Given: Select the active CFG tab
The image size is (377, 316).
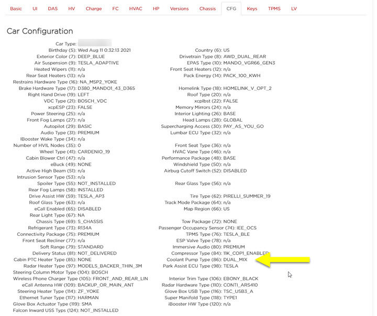Looking at the screenshot, I should 231,9.
